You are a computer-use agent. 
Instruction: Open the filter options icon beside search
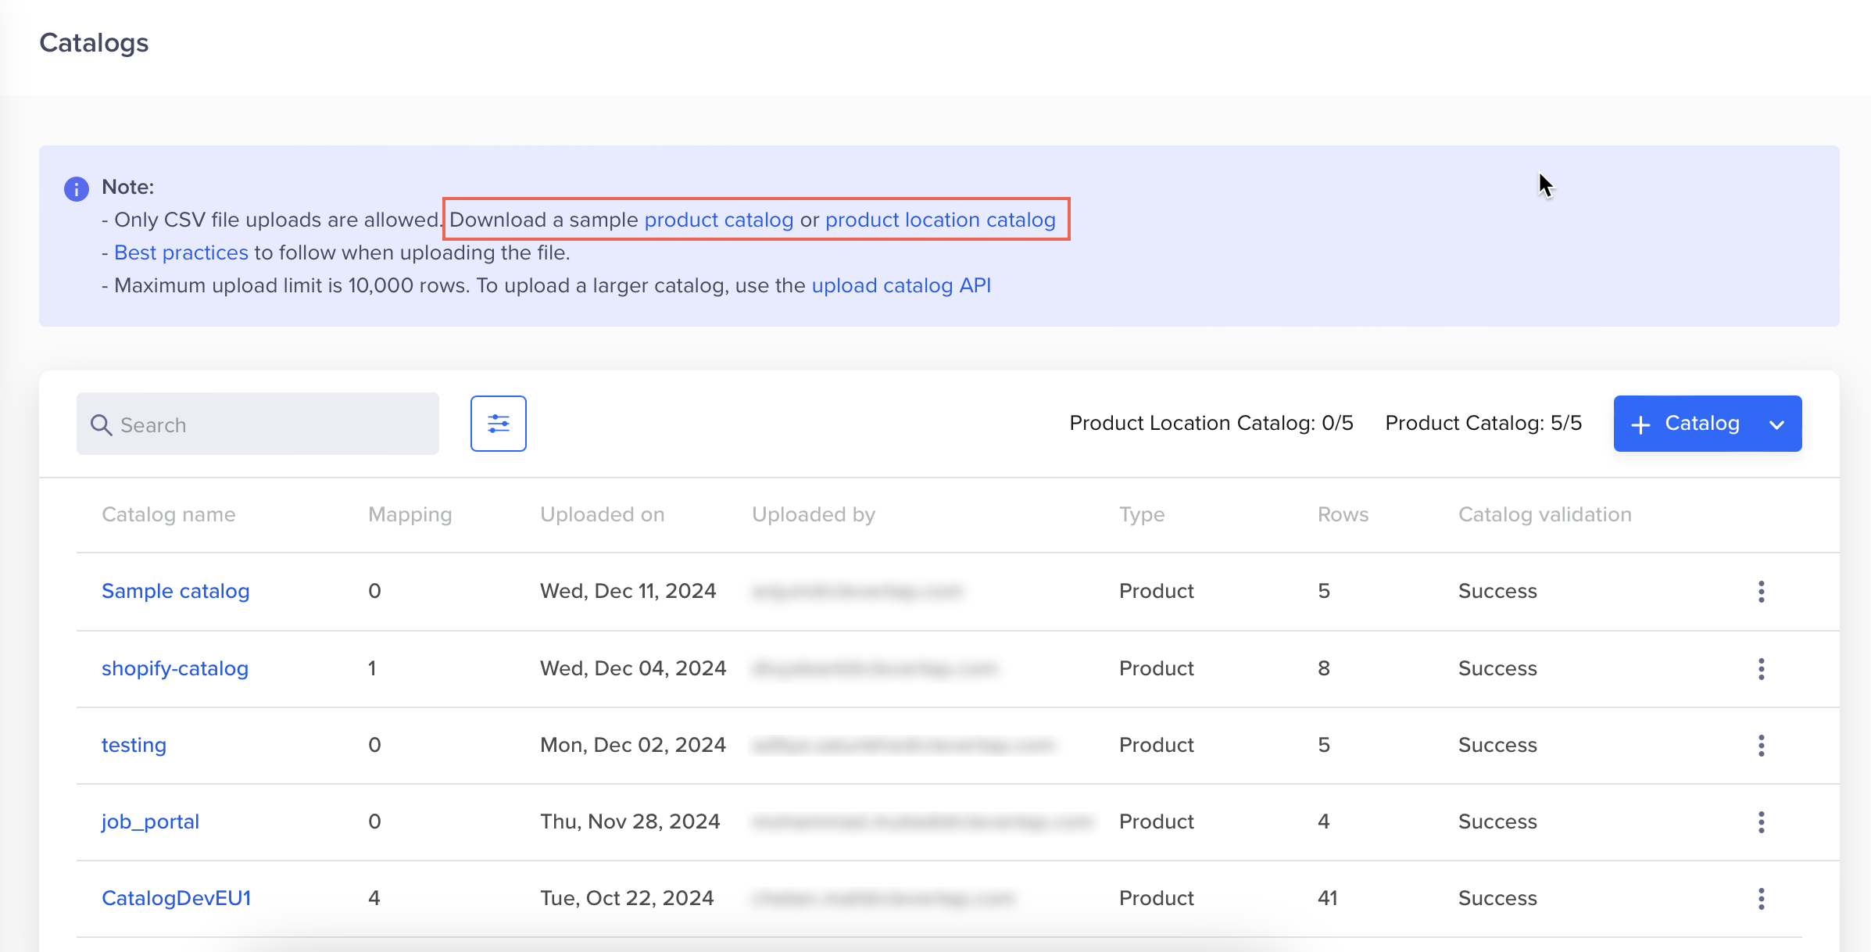pyautogui.click(x=498, y=424)
